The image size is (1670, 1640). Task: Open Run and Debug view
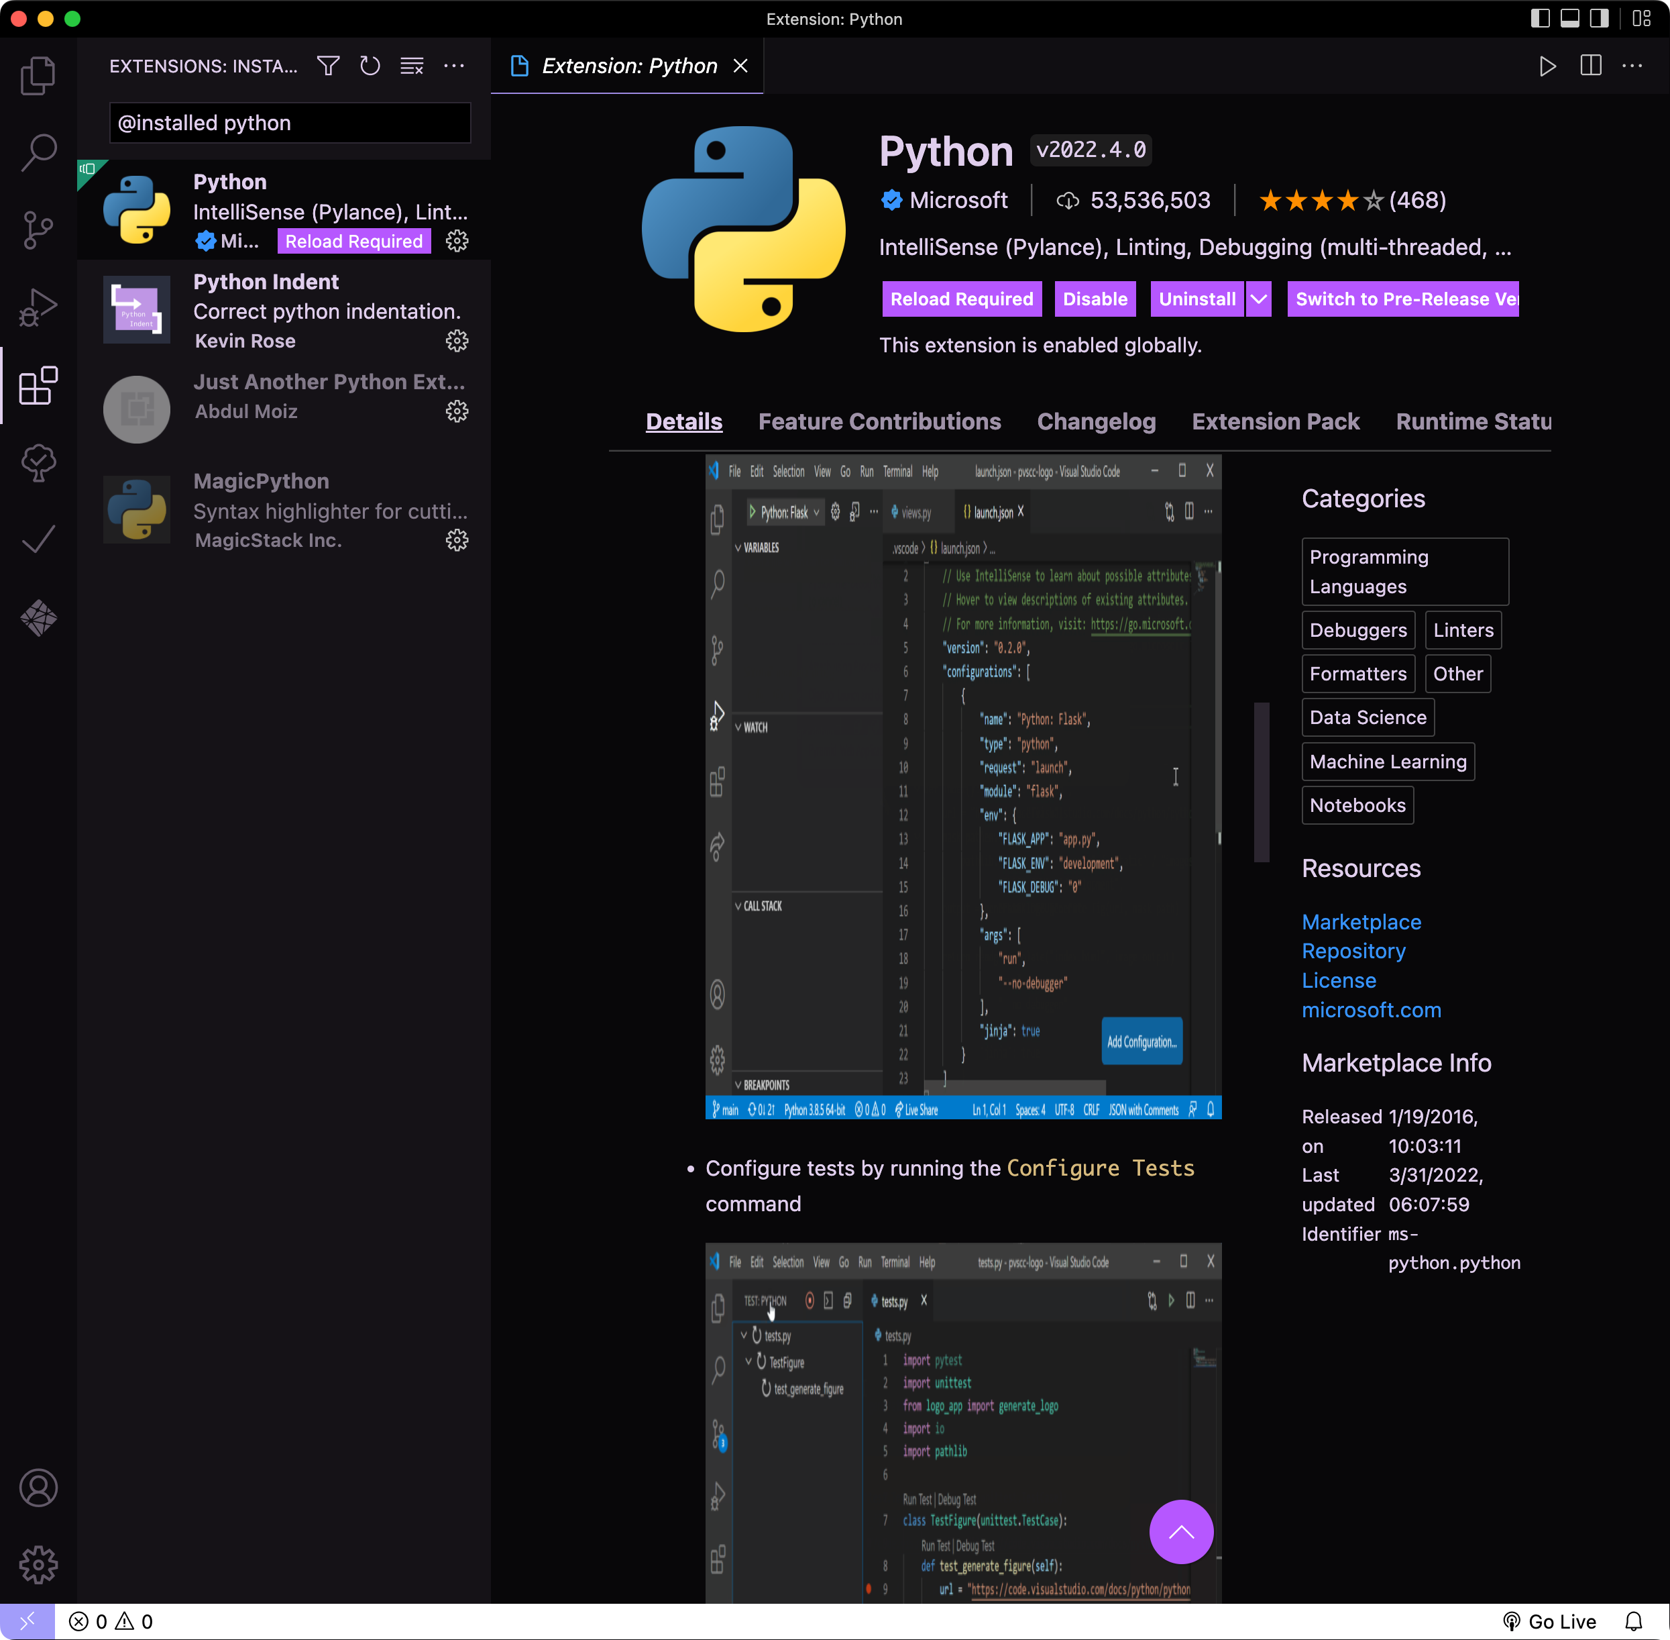[x=38, y=307]
